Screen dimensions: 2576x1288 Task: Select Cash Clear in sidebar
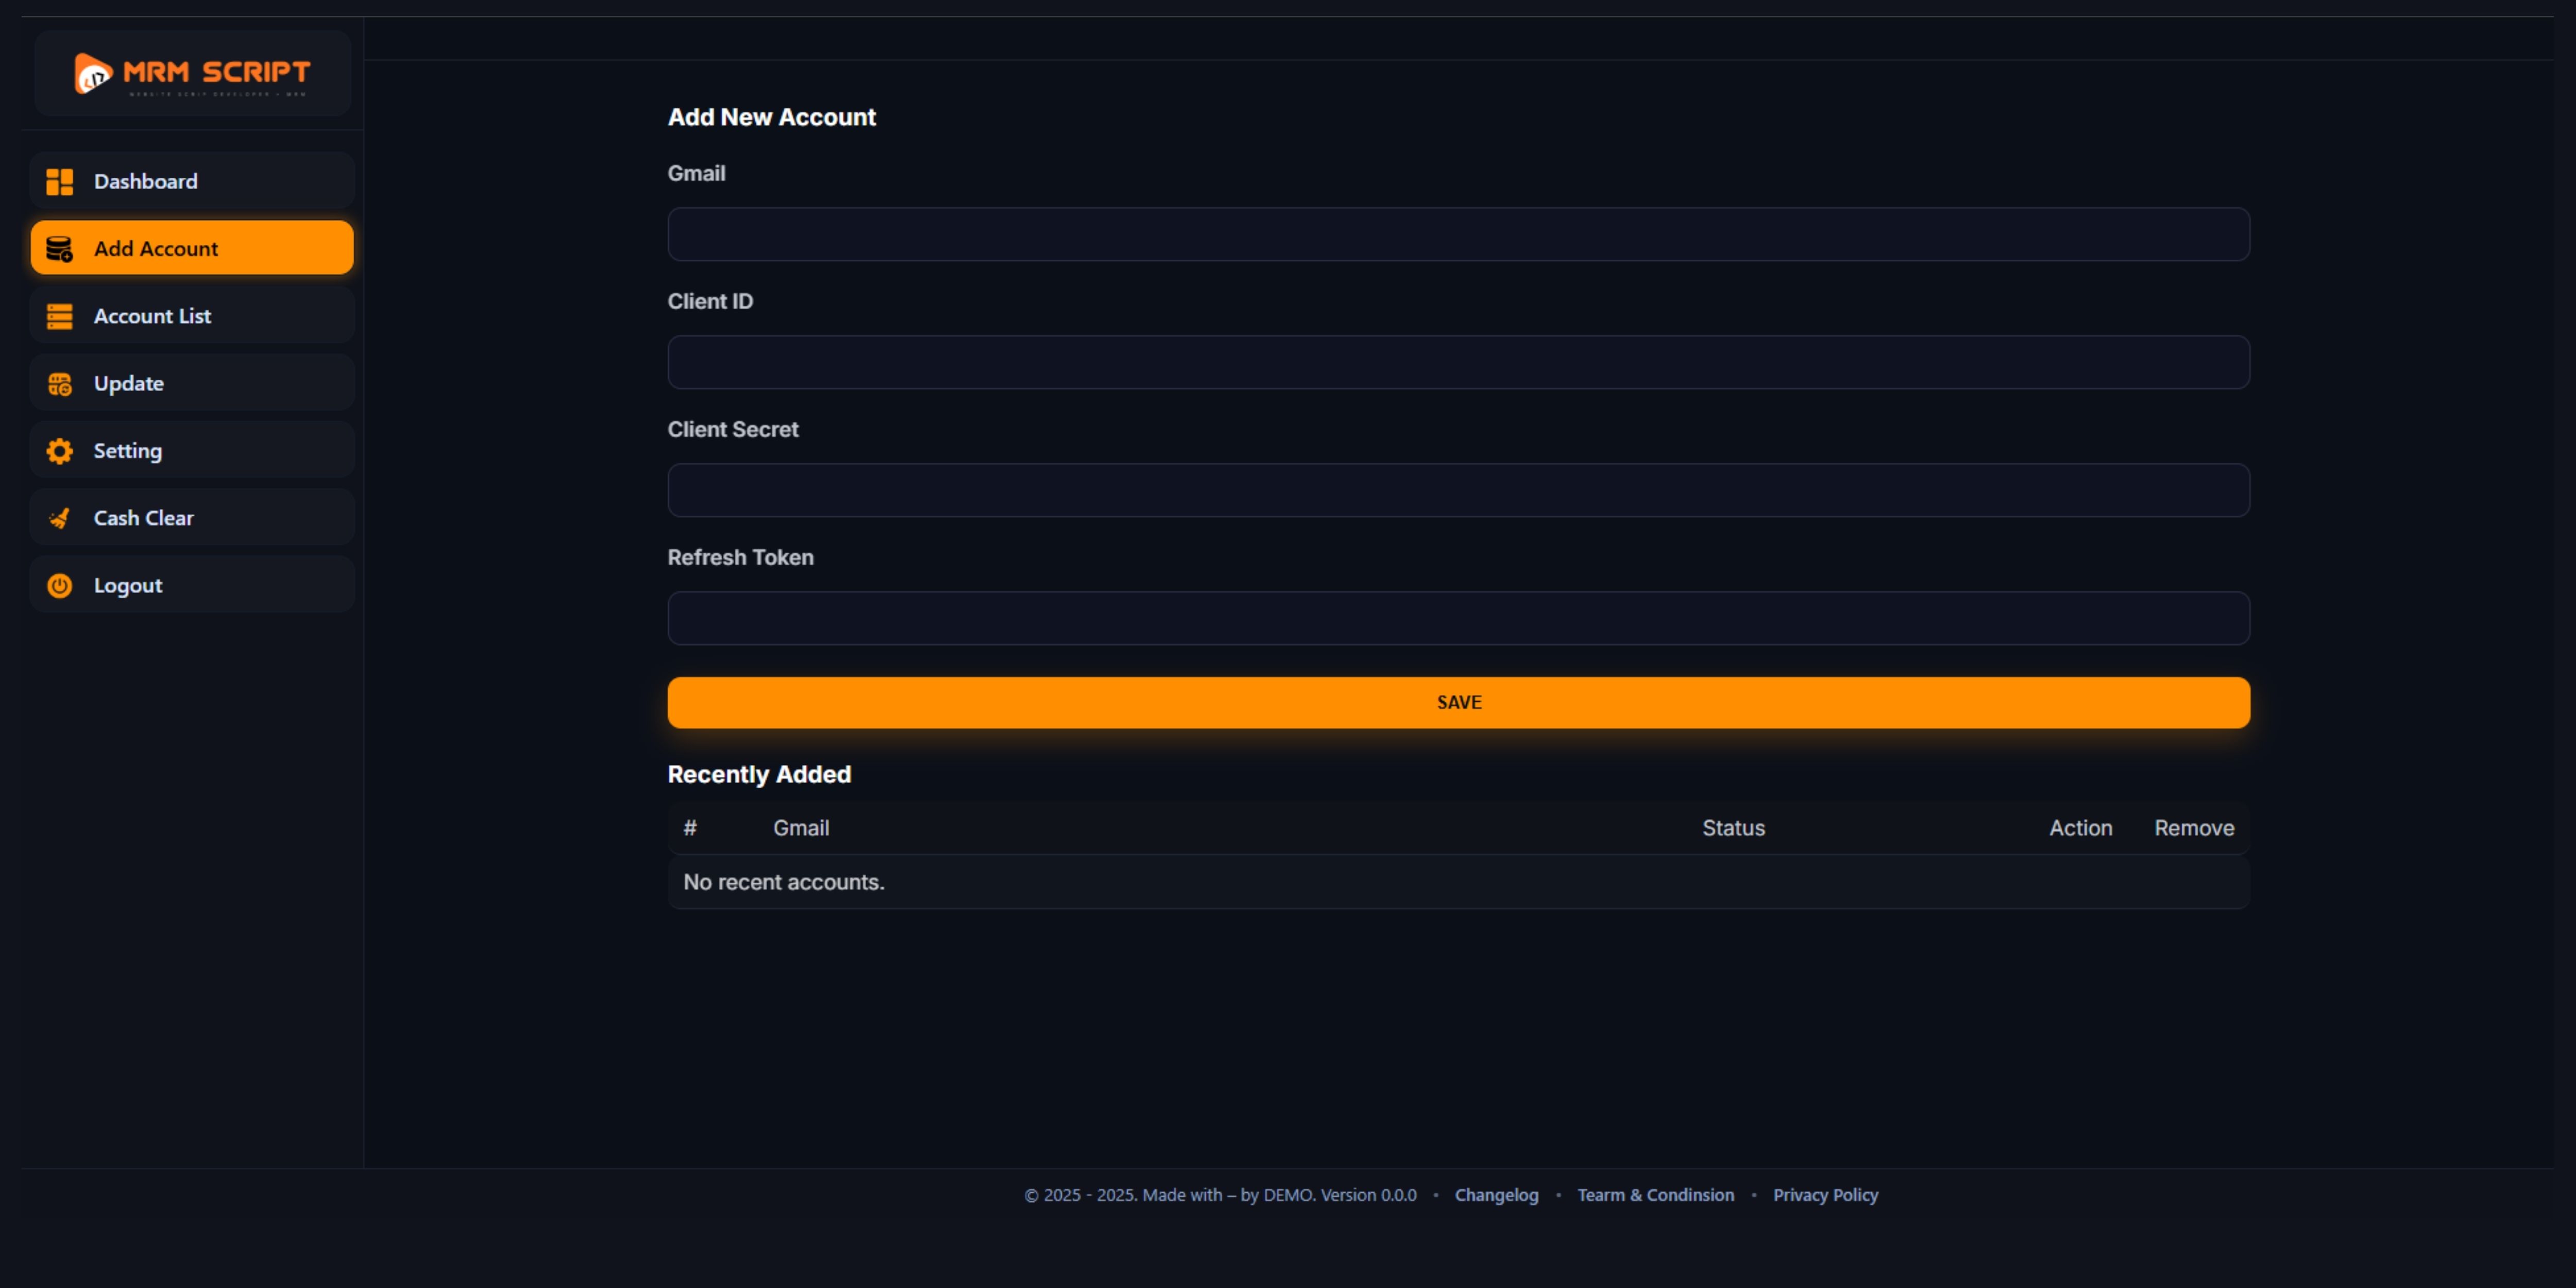(x=144, y=518)
